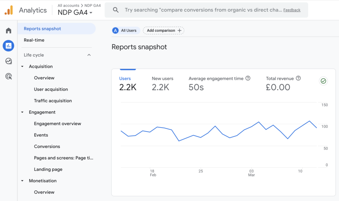
Task: Click the All Users 'A' badge icon
Action: click(x=116, y=31)
